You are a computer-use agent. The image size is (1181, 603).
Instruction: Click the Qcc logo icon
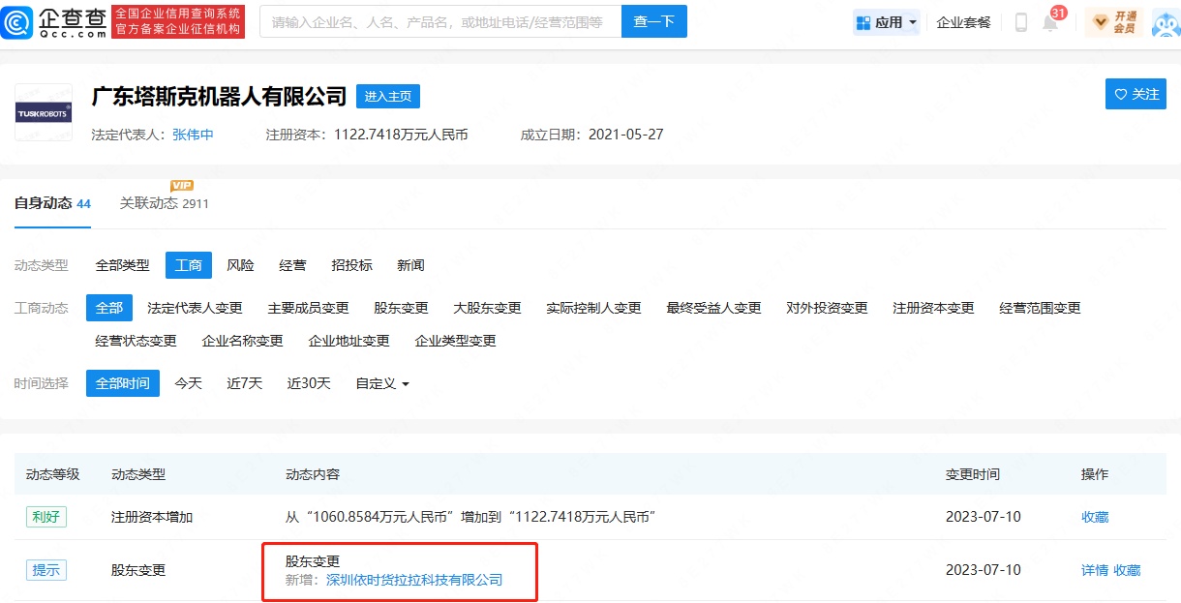coord(17,21)
